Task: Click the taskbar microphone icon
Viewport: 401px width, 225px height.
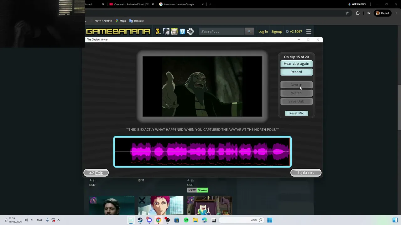Action: [47, 220]
